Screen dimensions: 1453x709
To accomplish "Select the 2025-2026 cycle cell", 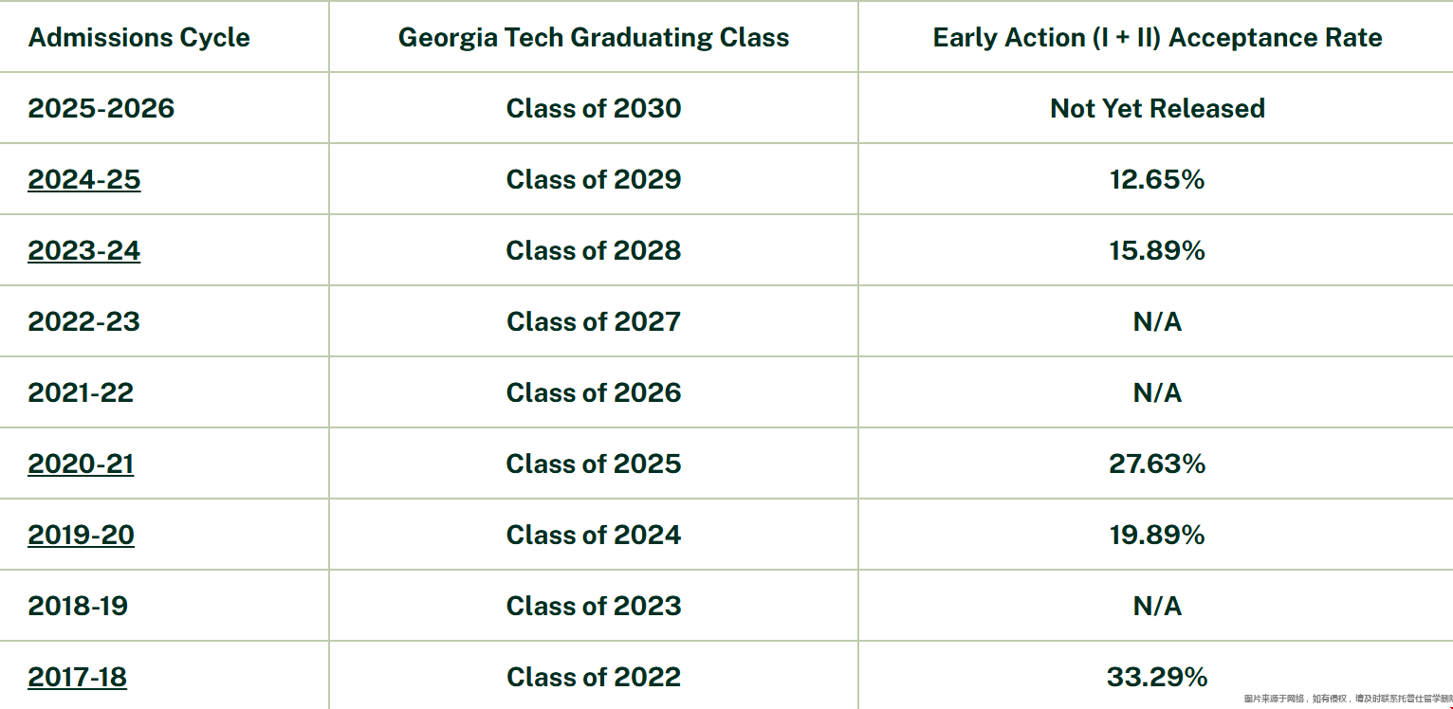I will pyautogui.click(x=101, y=109).
